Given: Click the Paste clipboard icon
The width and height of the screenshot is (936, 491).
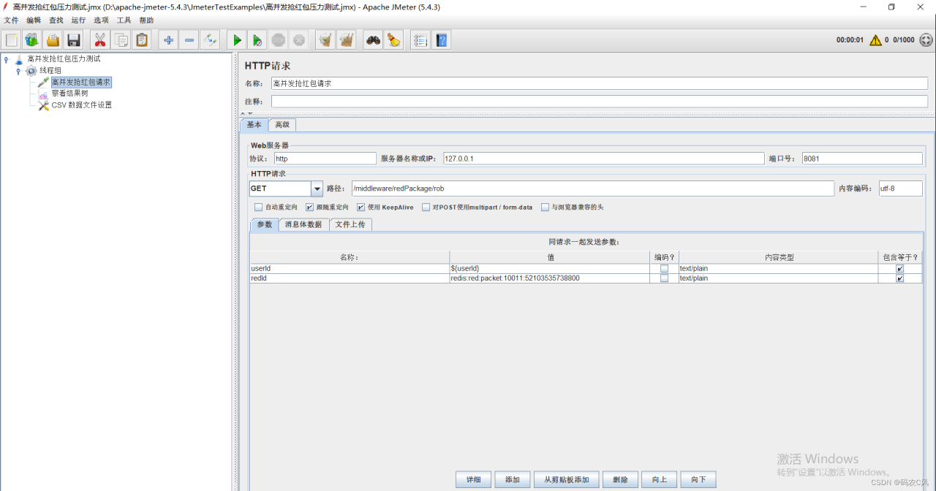Looking at the screenshot, I should (141, 40).
